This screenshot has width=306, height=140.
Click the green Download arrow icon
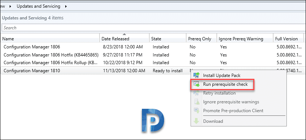tap(197, 121)
